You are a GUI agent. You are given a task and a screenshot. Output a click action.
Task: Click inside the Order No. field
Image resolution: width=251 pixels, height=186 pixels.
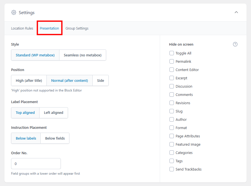[x=36, y=164]
